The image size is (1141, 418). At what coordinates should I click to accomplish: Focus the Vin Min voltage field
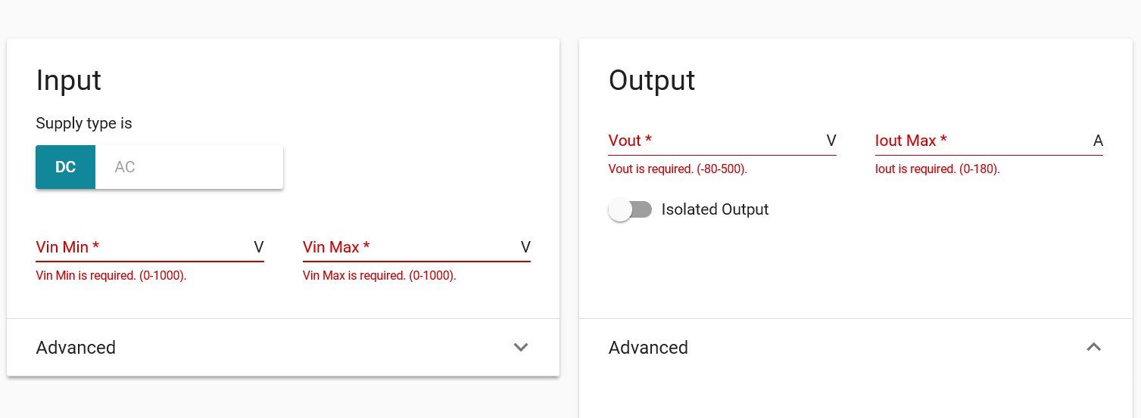coord(144,247)
